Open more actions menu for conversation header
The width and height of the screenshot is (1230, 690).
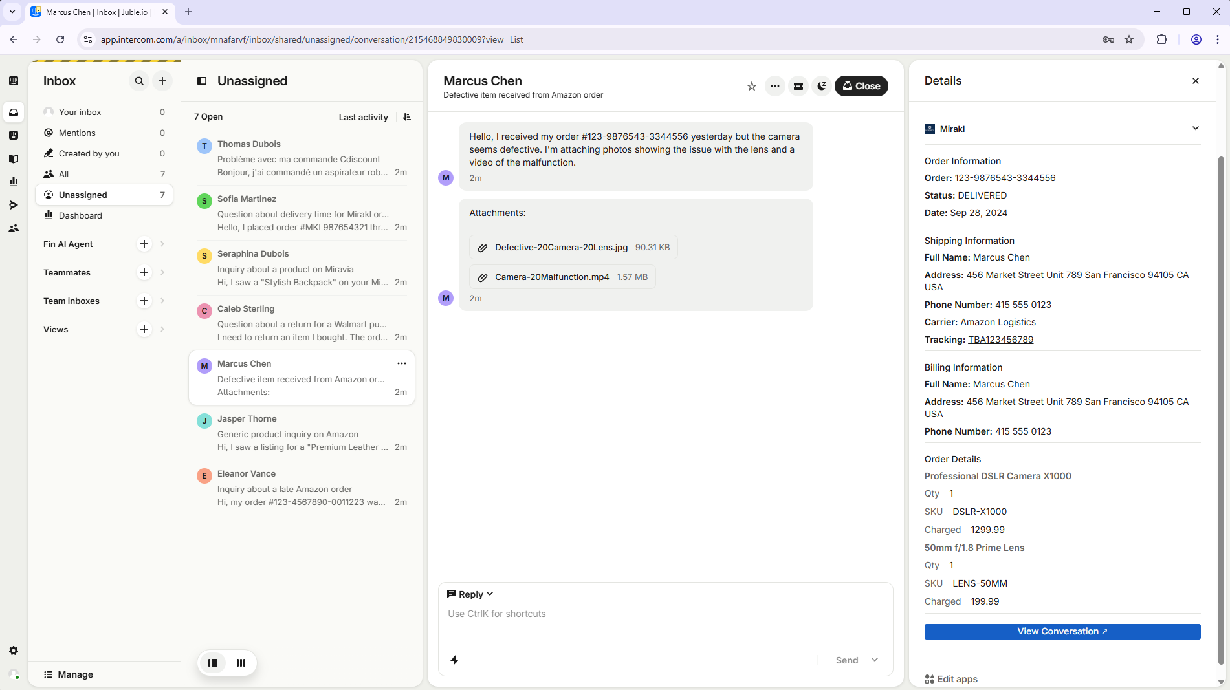point(774,86)
